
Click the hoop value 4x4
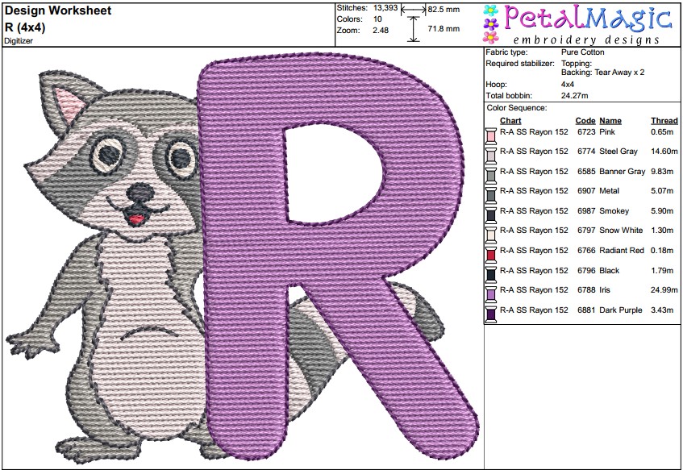(x=568, y=85)
